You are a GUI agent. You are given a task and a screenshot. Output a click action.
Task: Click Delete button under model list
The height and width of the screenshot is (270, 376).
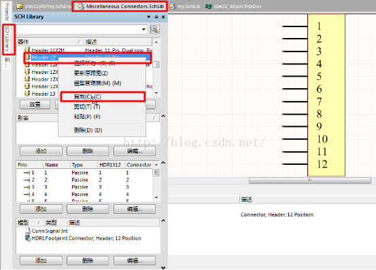coord(88,261)
